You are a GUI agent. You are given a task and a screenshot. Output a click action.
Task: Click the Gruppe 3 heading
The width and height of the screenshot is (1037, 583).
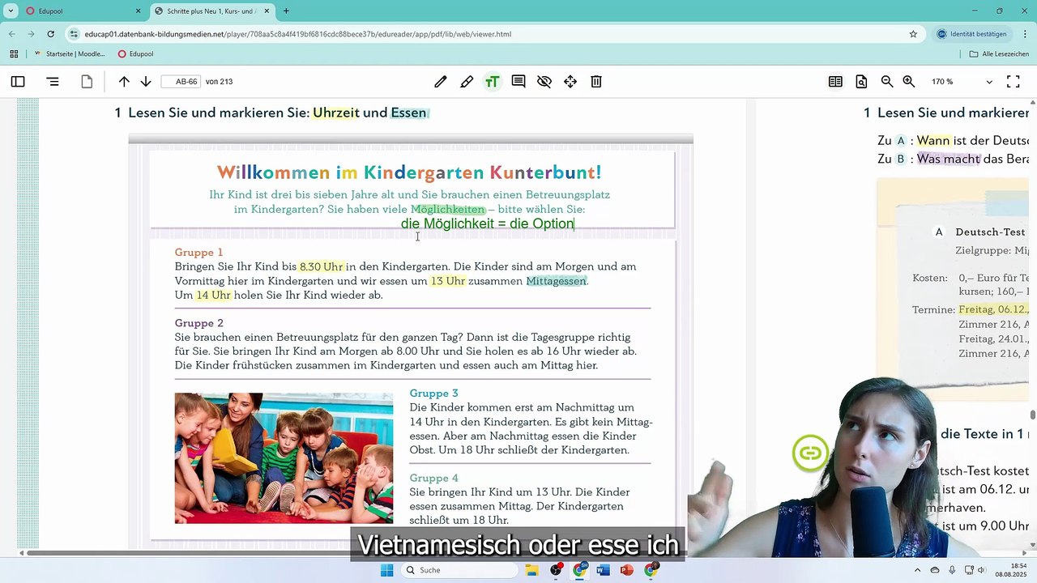click(433, 394)
